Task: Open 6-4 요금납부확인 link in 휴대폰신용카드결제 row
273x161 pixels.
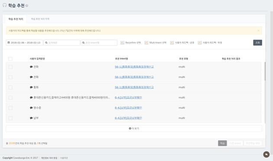Action: [x=128, y=97]
